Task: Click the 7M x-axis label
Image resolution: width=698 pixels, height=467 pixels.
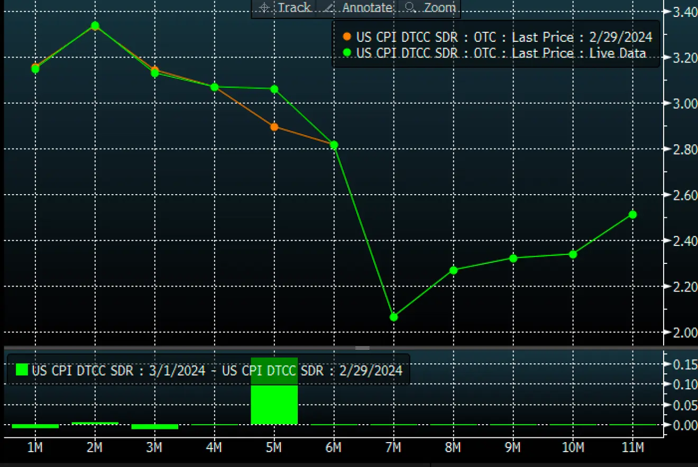Action: [x=394, y=447]
